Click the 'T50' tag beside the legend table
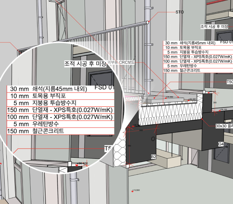233x204 pixels. point(230,82)
